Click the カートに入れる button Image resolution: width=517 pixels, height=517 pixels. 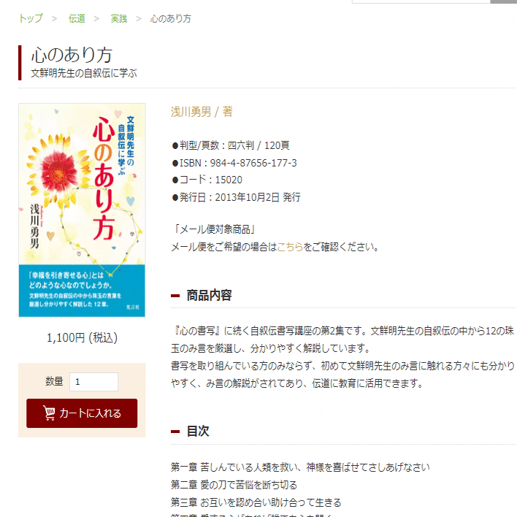(82, 413)
